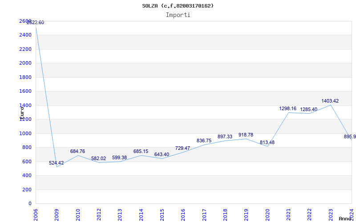The image size is (356, 223).
Task: Click the 2200 y-axis tick label
Action: tap(25, 49)
